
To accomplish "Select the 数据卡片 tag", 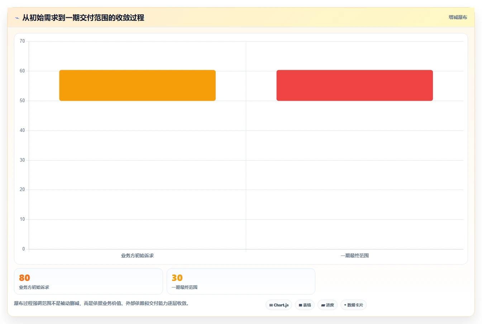I will click(353, 305).
